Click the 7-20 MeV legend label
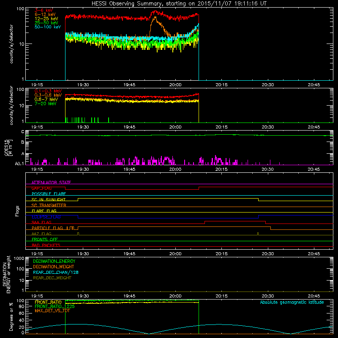Viewport: 338px width, 338px height. (x=46, y=104)
